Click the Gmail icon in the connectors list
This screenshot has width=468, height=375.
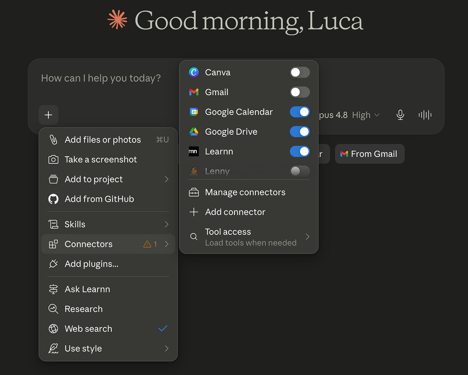(194, 92)
